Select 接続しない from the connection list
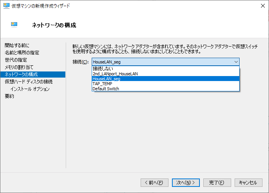Screen dimensions: 269x193 (103, 69)
